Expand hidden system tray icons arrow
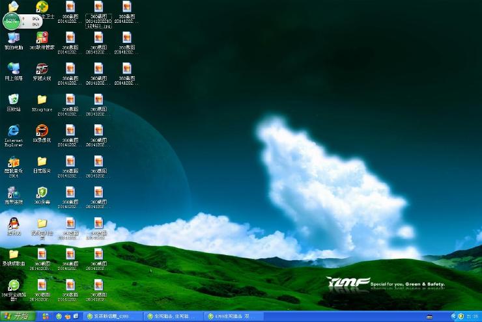 (x=453, y=316)
